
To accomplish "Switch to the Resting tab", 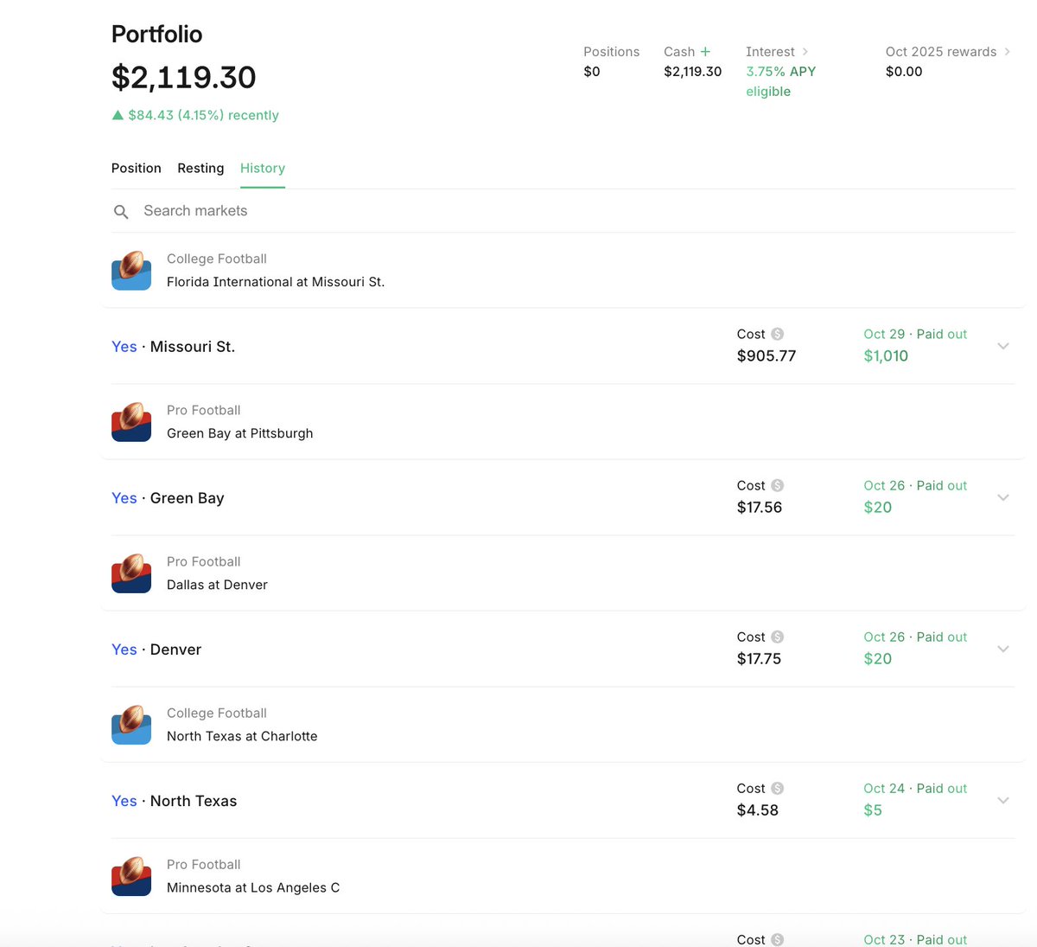I will pos(200,168).
